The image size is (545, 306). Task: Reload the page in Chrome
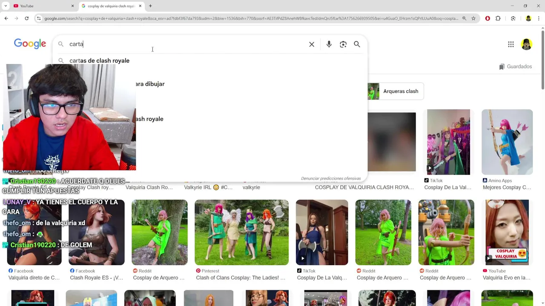pos(26,18)
